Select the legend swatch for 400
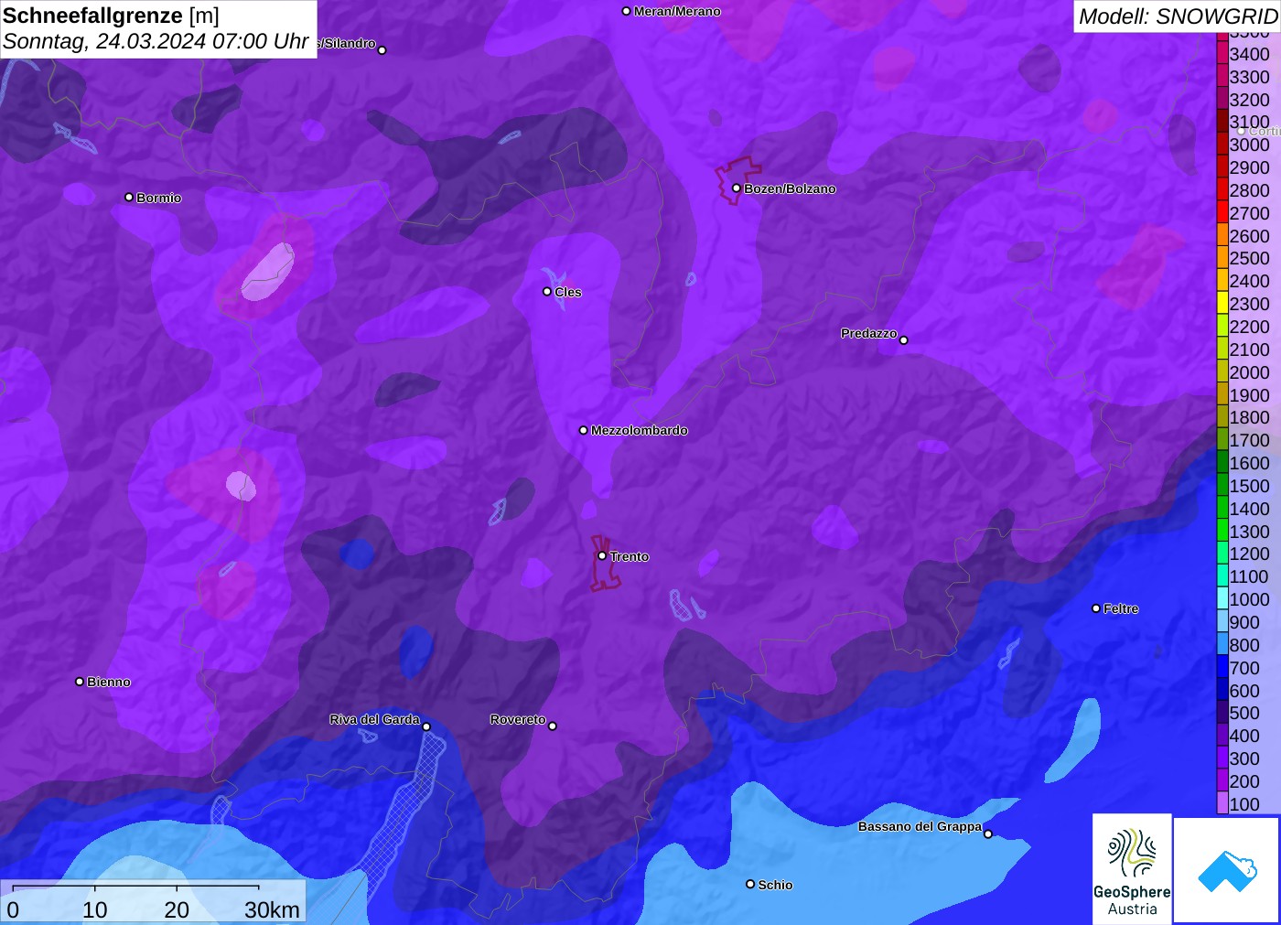This screenshot has height=925, width=1281. 1222,736
